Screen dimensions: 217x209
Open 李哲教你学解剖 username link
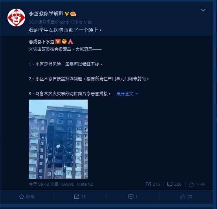click(x=46, y=14)
